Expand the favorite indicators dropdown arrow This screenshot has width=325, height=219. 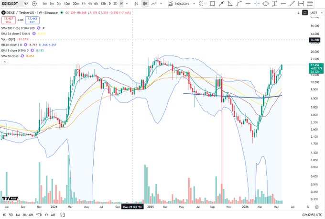tap(194, 3)
